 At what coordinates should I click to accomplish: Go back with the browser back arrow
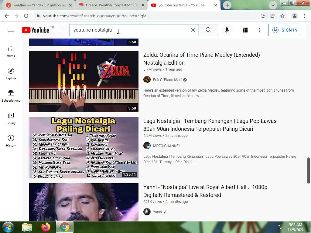(7, 16)
